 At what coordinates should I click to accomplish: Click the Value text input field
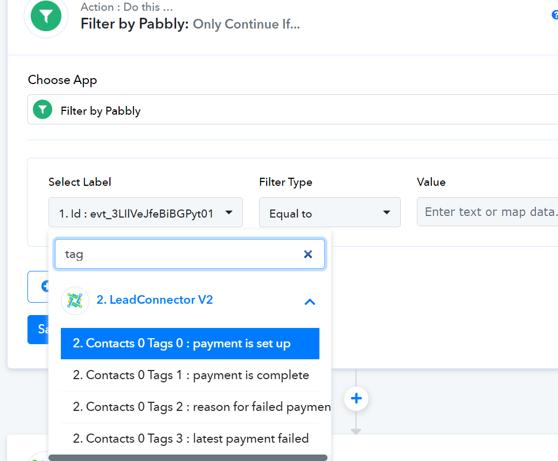click(x=487, y=212)
